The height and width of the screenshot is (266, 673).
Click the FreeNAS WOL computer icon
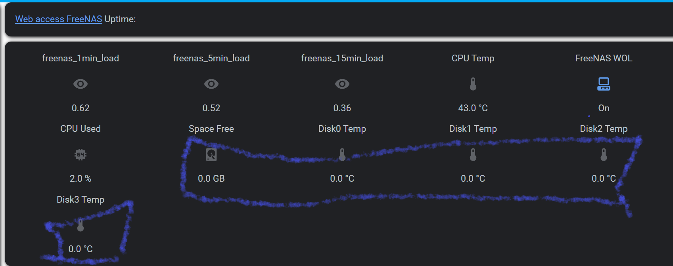pyautogui.click(x=604, y=84)
